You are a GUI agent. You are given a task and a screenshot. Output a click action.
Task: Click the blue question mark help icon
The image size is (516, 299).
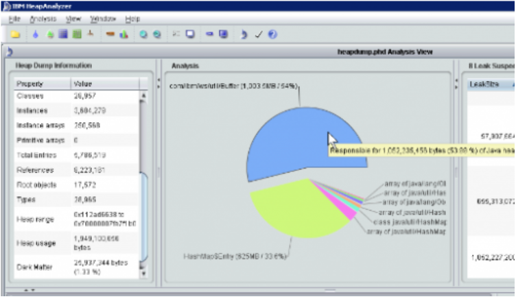tap(272, 34)
